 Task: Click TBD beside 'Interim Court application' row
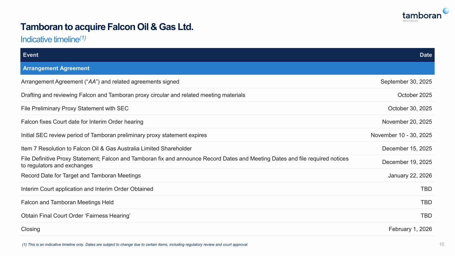[x=426, y=189]
